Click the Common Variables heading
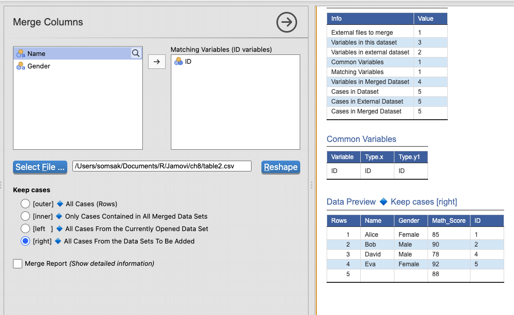The height and width of the screenshot is (315, 514). (361, 139)
